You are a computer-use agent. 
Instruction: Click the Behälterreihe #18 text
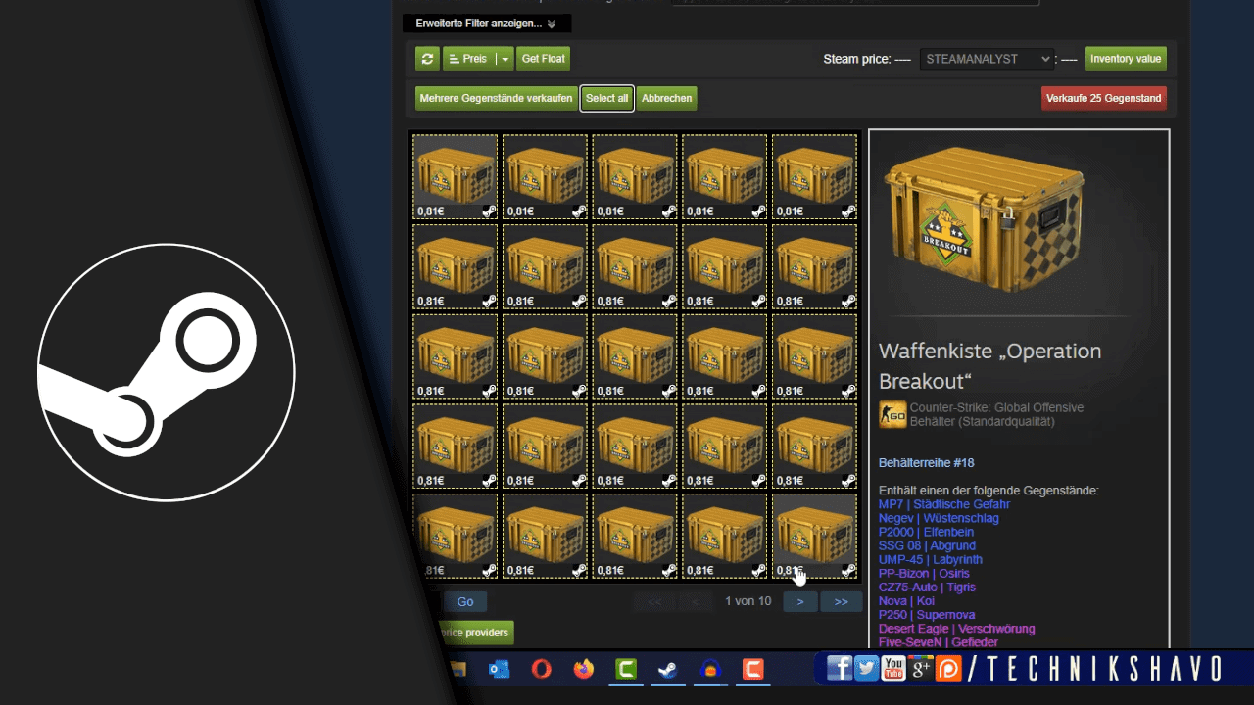pos(926,462)
